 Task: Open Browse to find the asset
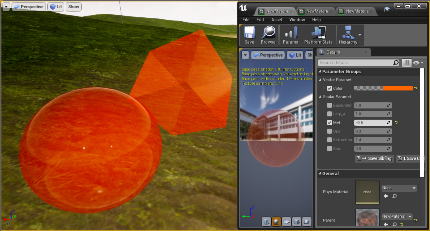[268, 34]
